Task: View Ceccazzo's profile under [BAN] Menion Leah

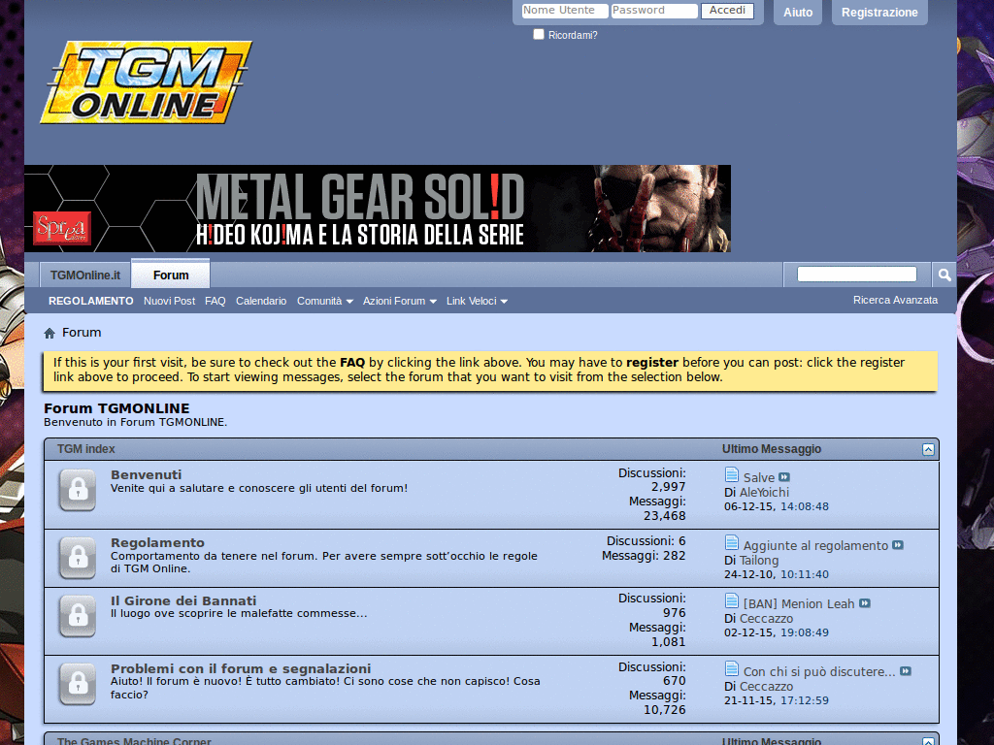Action: 766,618
